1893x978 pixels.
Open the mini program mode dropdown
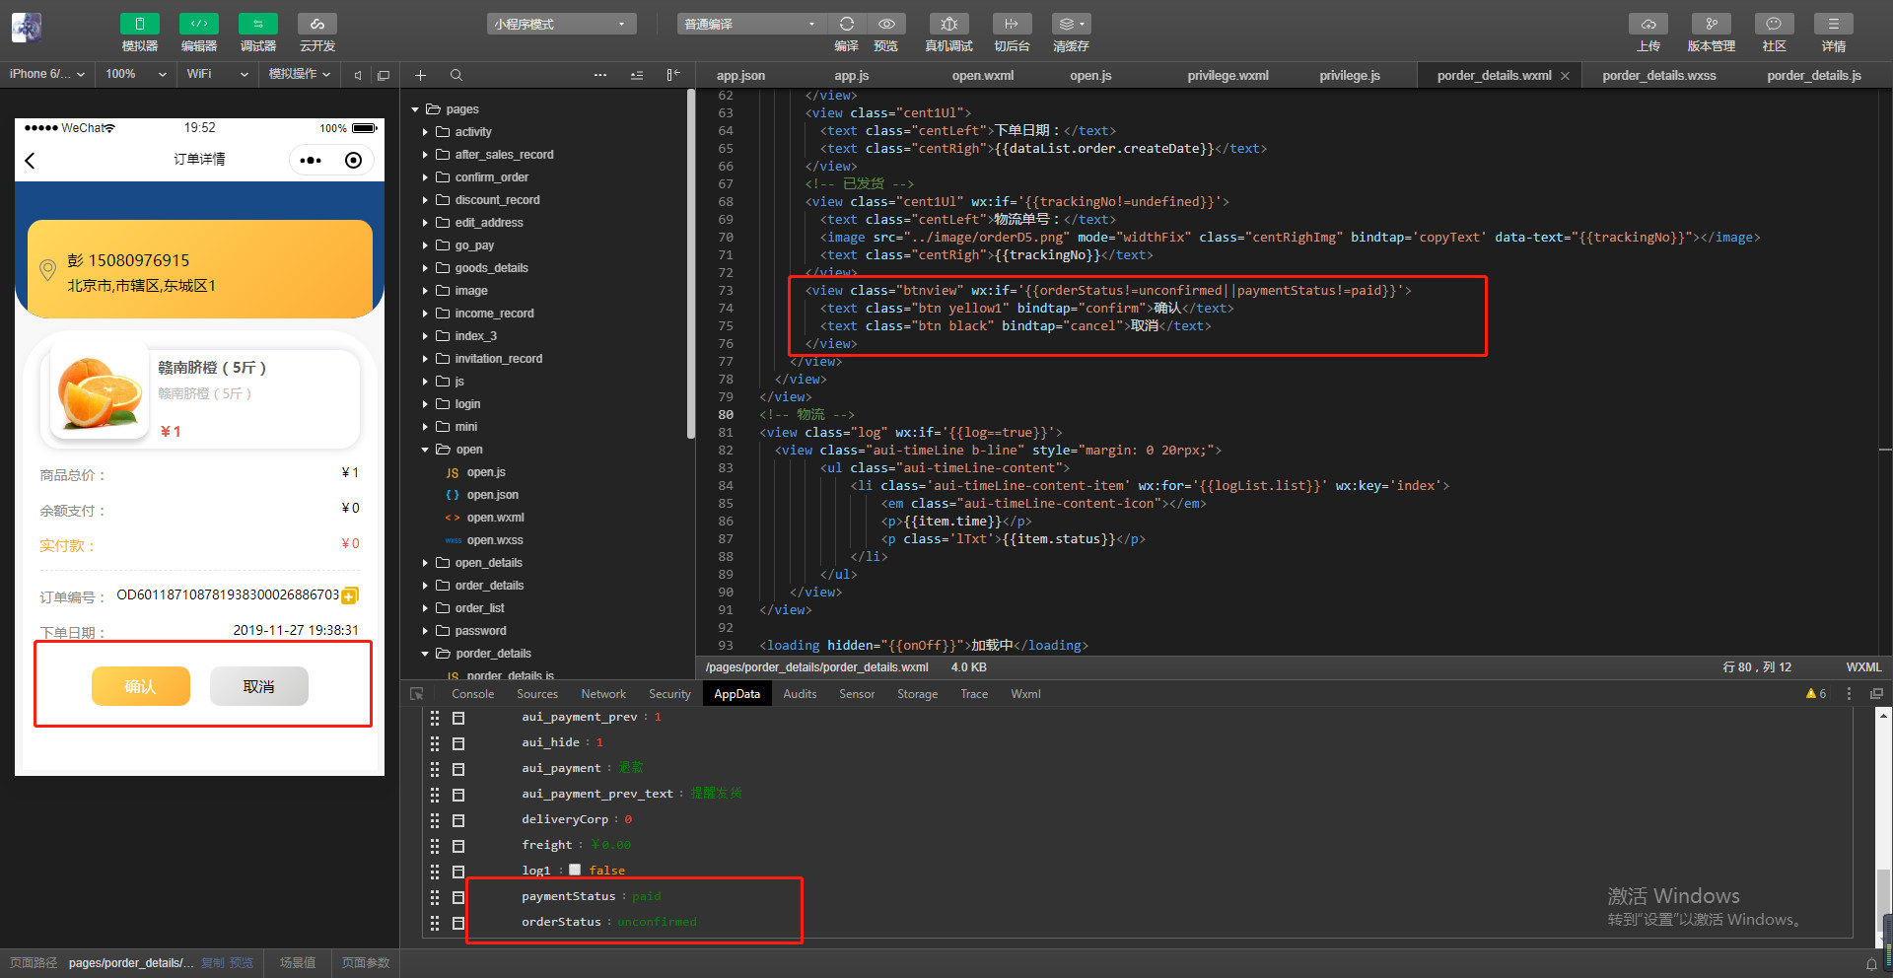[x=561, y=24]
